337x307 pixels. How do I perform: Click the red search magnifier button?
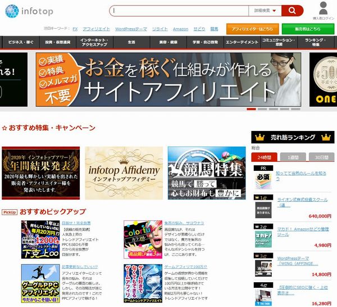292,11
